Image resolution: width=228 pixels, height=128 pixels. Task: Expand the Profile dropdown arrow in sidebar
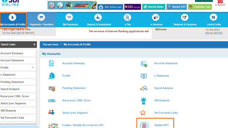pos(33,68)
